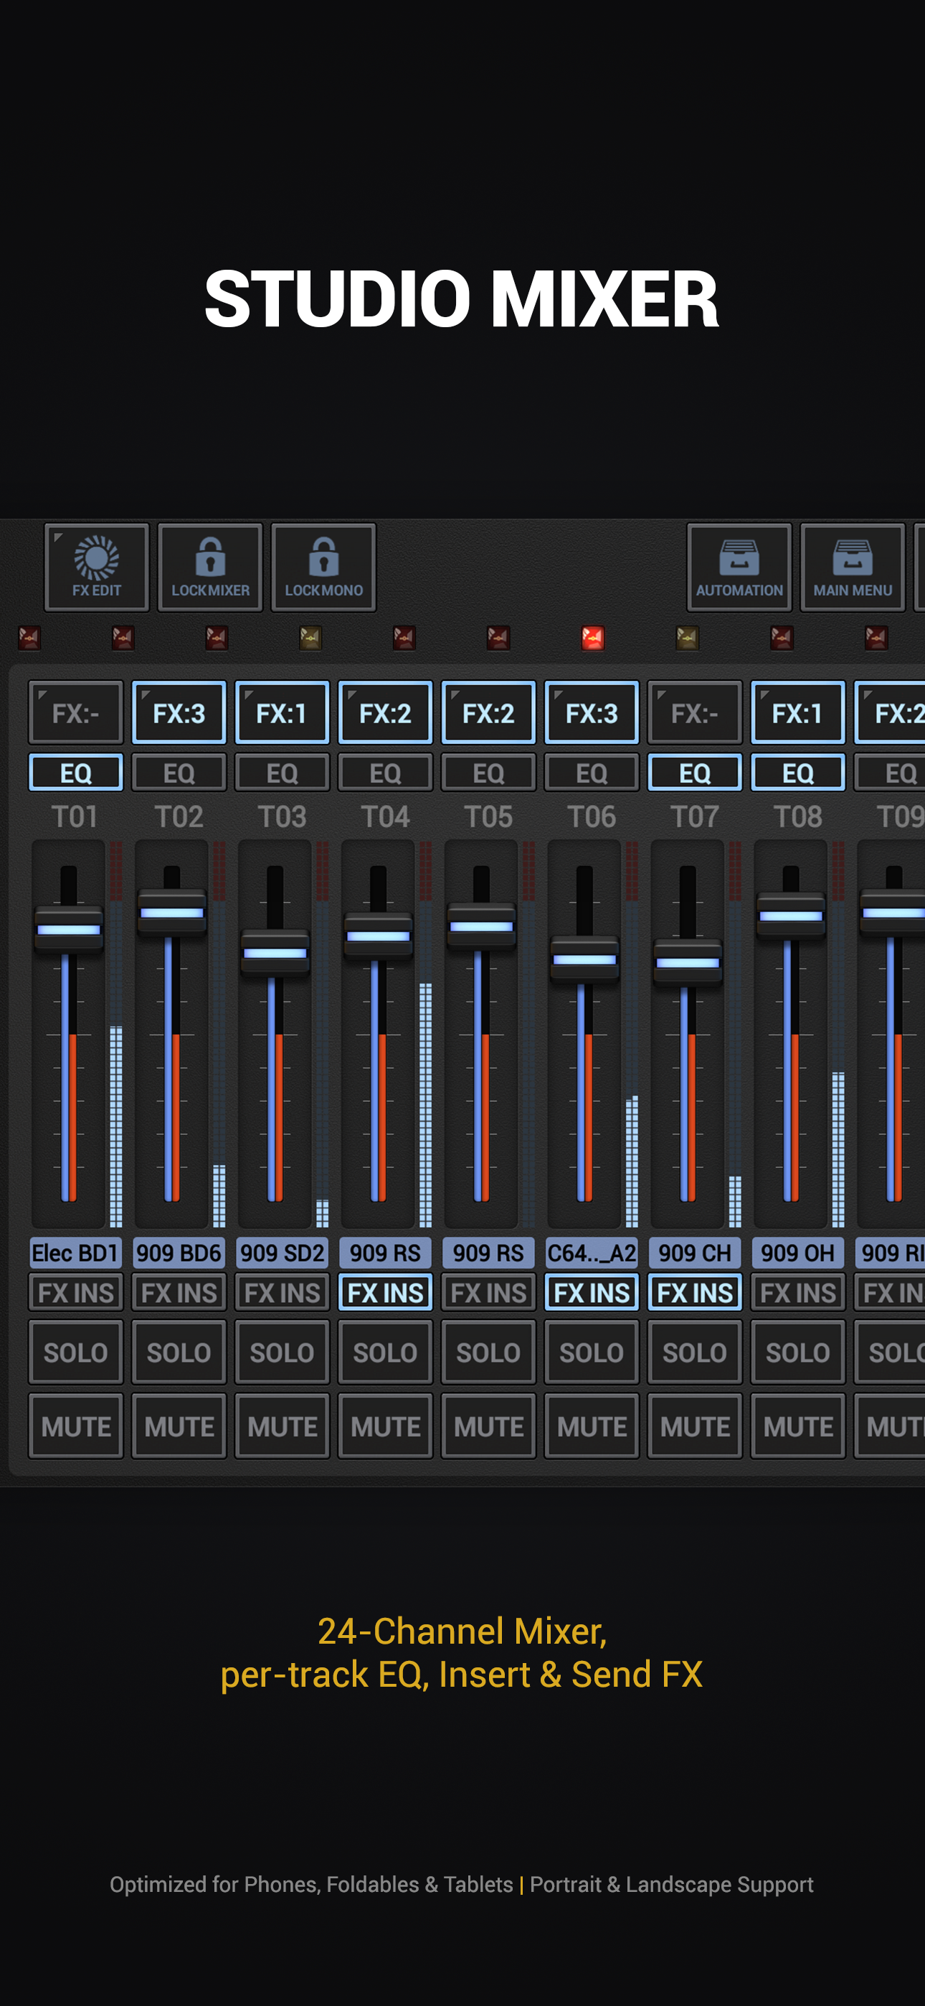Enable the EQ on track T04

click(386, 773)
